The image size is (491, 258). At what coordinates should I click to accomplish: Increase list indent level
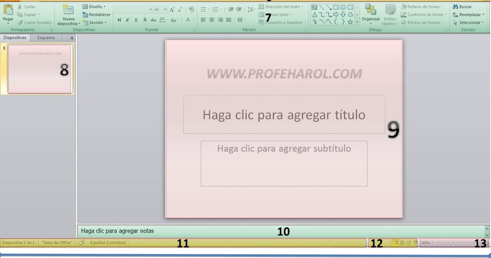[239, 9]
